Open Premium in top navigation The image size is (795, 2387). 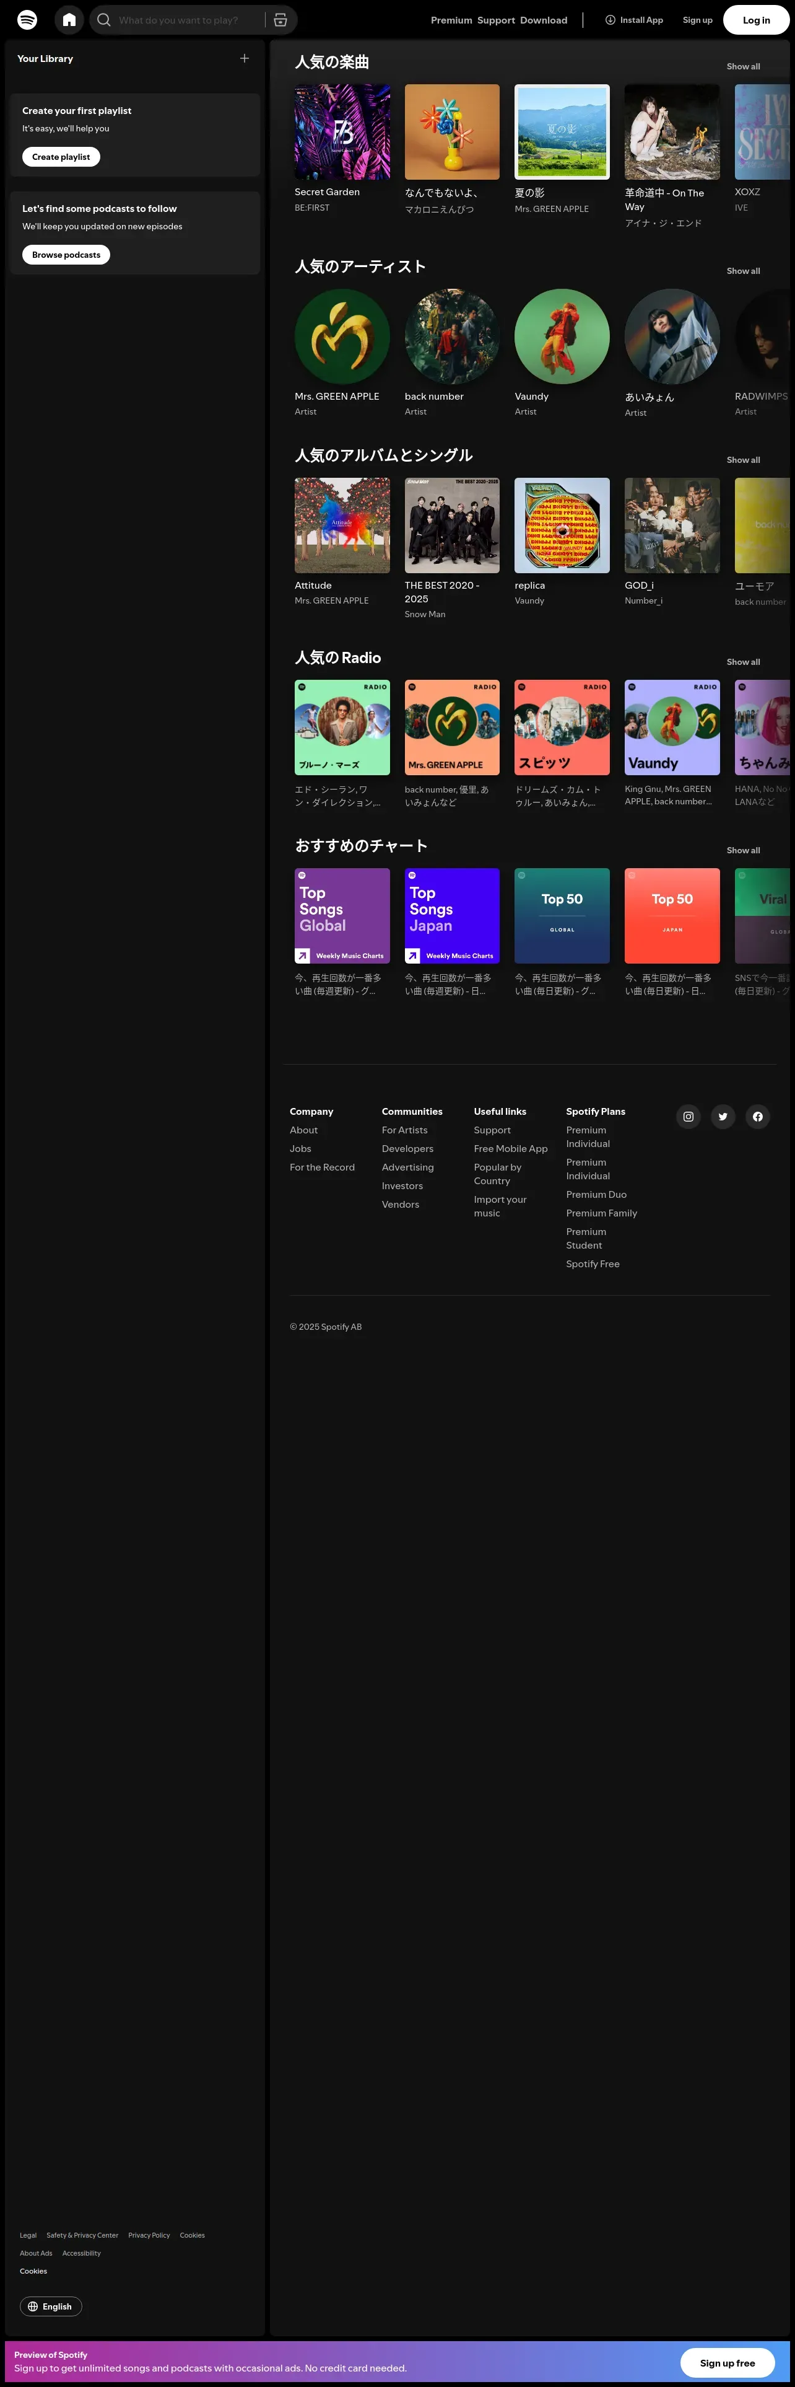pyautogui.click(x=451, y=19)
